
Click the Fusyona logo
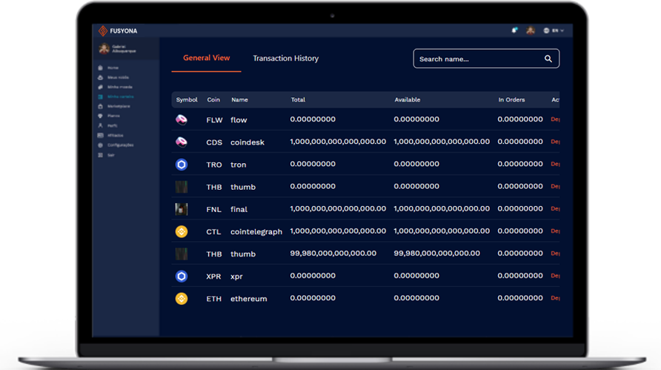pos(118,31)
